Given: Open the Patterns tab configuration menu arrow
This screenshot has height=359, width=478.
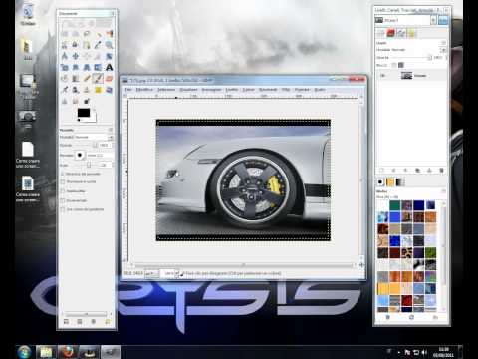Looking at the screenshot, I should point(444,191).
